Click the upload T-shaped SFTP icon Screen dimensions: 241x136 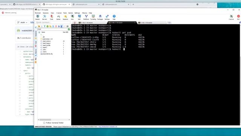pyautogui.click(x=44, y=26)
